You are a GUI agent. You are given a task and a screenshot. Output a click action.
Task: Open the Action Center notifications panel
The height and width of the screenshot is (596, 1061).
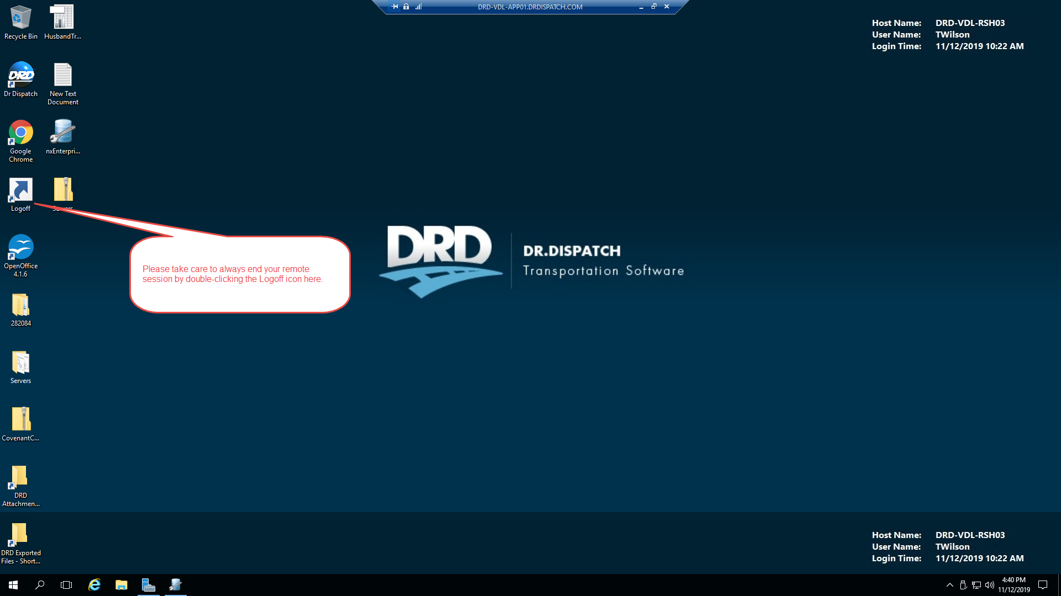pyautogui.click(x=1043, y=585)
